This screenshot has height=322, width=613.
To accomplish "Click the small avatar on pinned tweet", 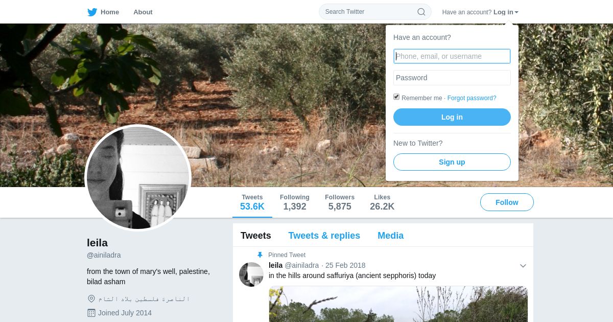I will click(251, 274).
